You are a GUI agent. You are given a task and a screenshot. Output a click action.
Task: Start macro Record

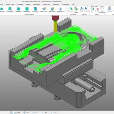coord(97,9)
